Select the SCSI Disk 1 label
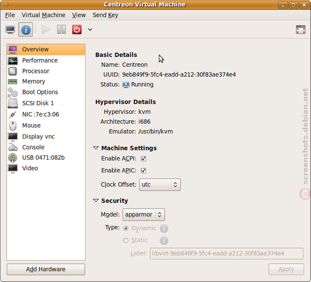This screenshot has width=311, height=282. point(38,103)
